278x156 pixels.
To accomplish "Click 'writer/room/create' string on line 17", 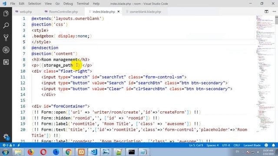I will pos(116,112).
